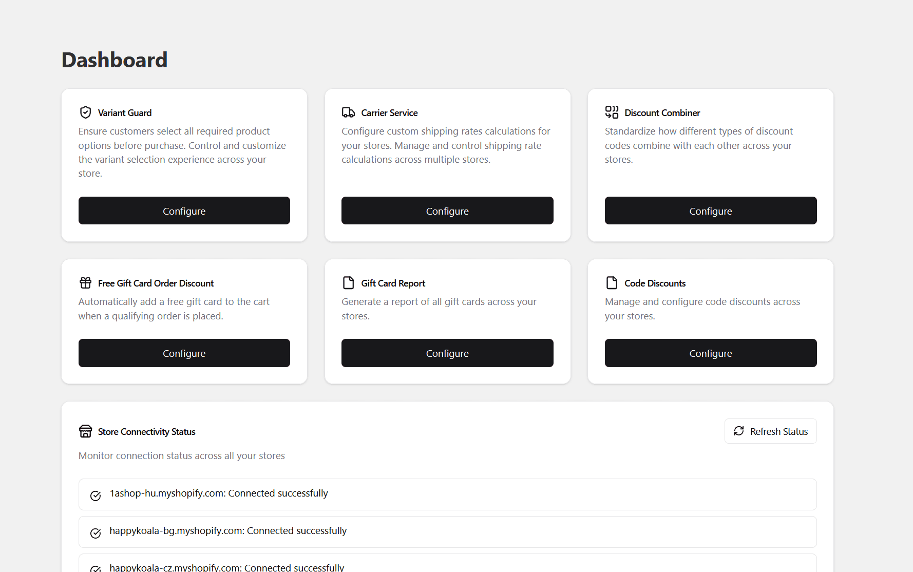Click check icon for happykoala-bg store
This screenshot has width=913, height=572.
tap(96, 533)
